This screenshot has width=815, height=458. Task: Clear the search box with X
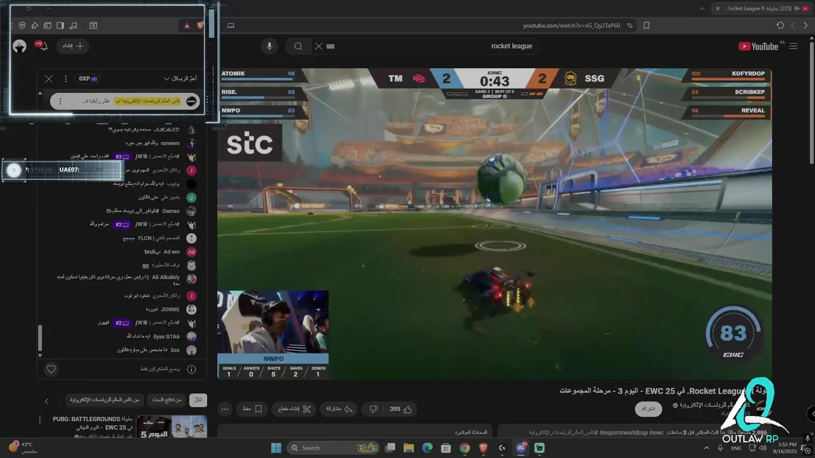pos(318,46)
